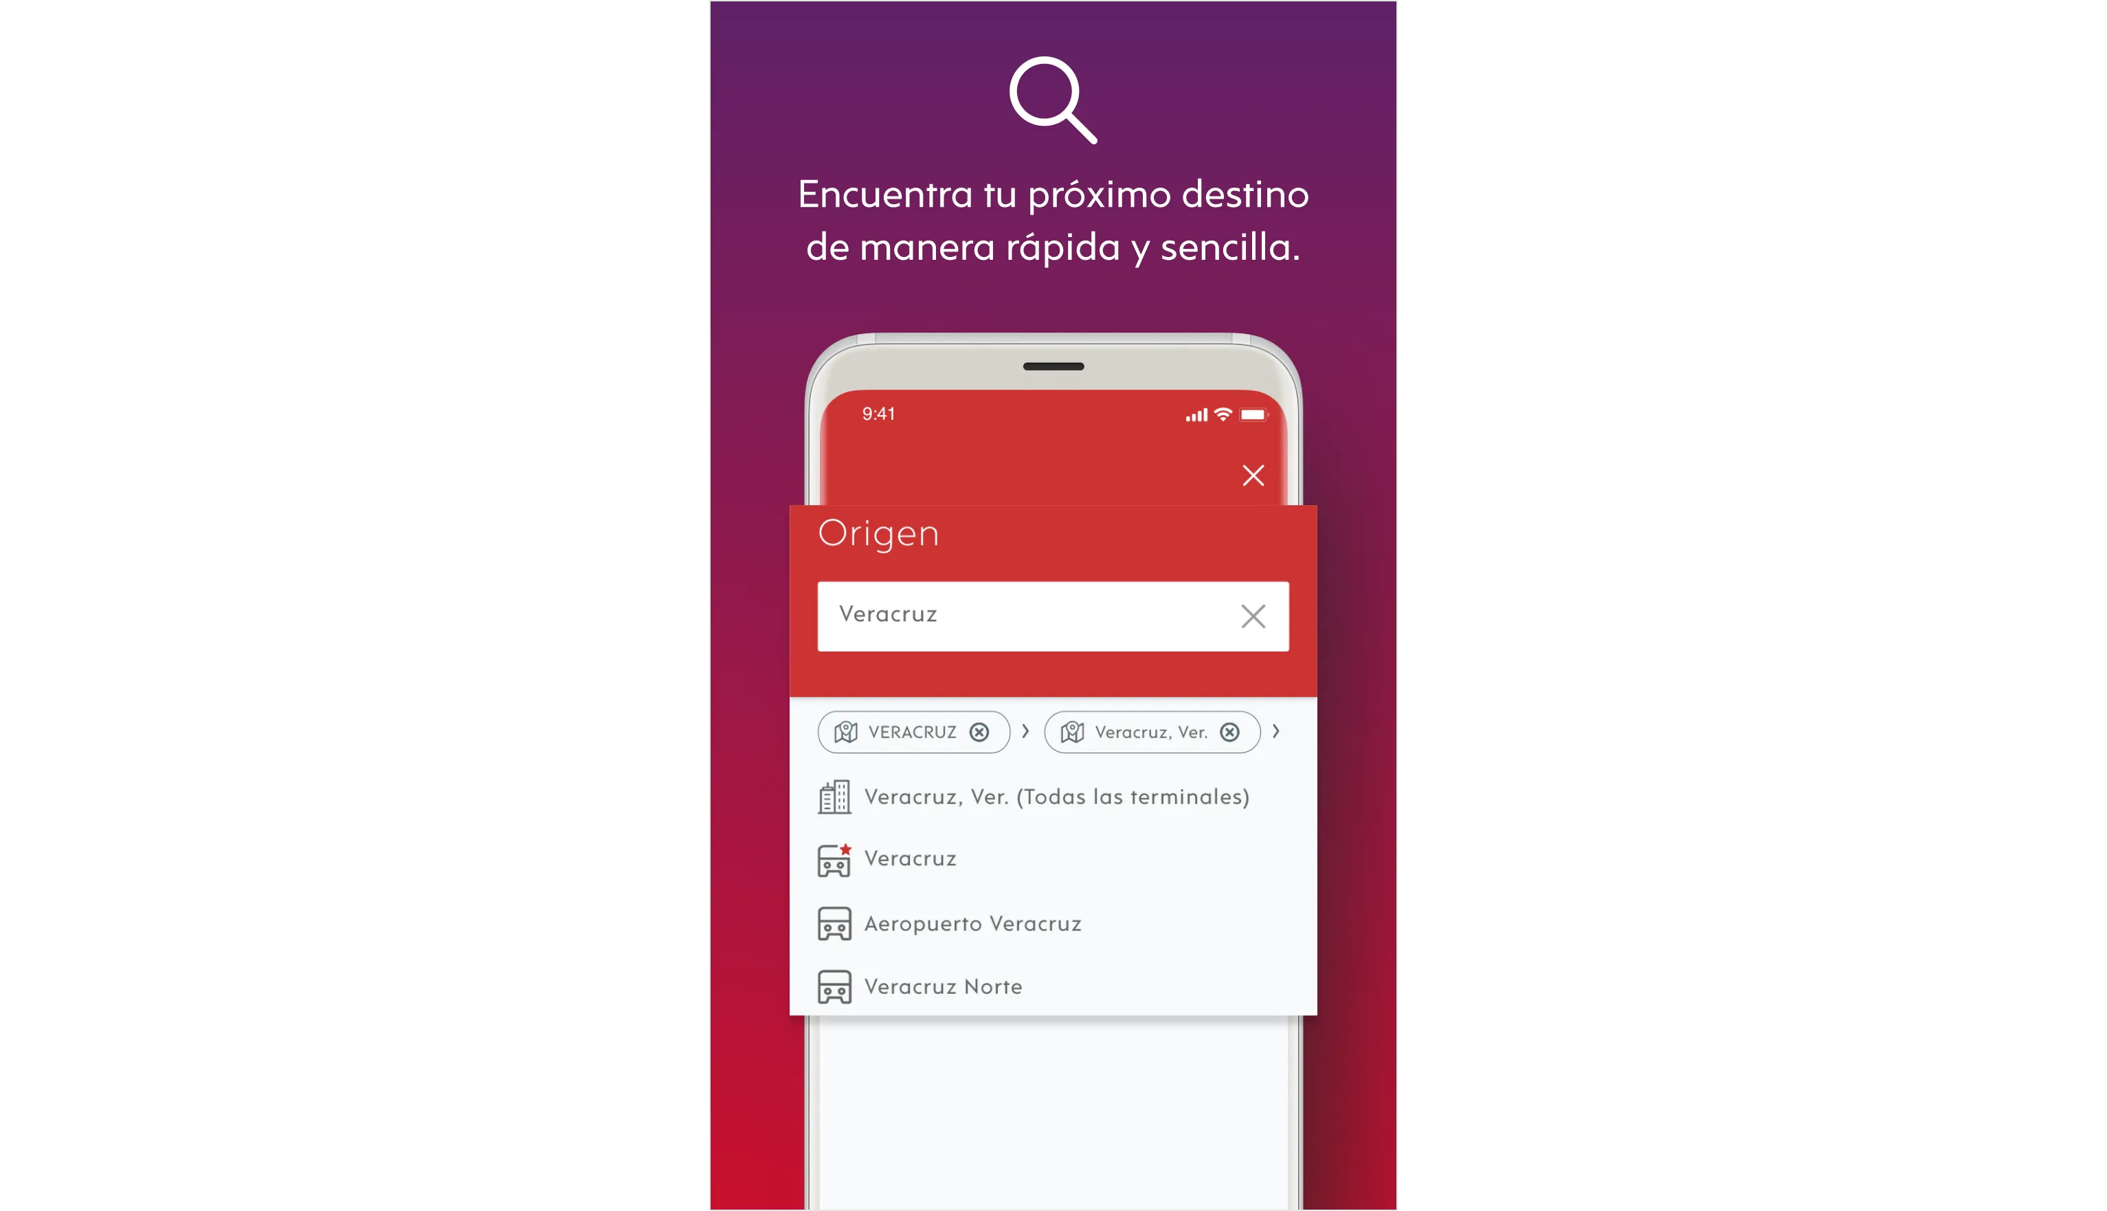The image size is (2107, 1211).
Task: Click the bus station icon next to Veracruz
Action: tap(835, 858)
